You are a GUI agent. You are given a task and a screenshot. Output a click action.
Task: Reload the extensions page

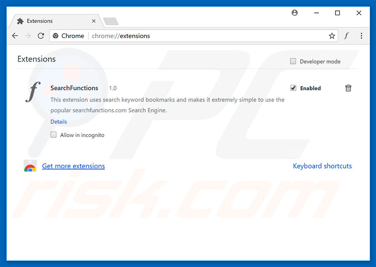tap(41, 36)
